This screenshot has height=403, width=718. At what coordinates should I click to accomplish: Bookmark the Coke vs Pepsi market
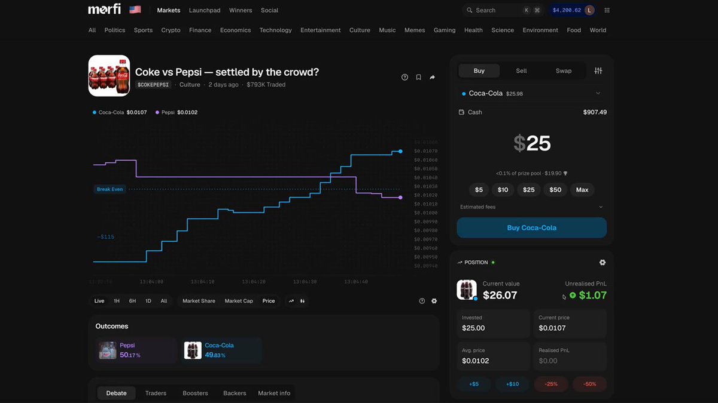click(x=419, y=77)
